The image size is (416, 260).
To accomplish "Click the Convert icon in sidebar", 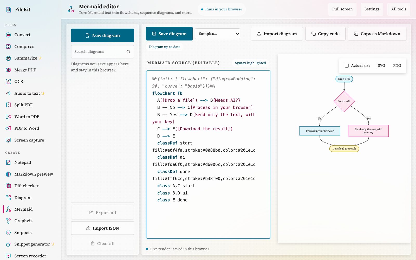I will [8, 35].
